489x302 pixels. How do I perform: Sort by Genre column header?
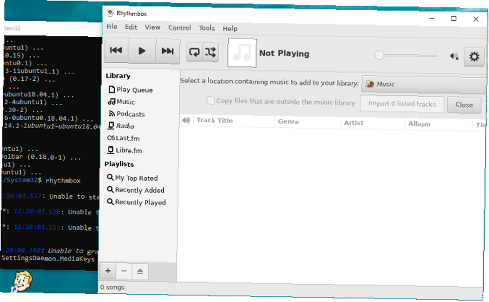pos(308,122)
